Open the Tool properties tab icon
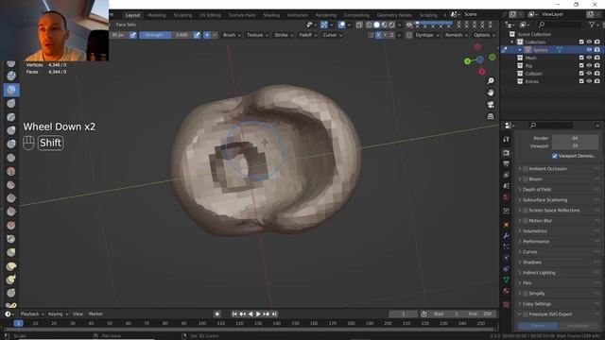 507,139
